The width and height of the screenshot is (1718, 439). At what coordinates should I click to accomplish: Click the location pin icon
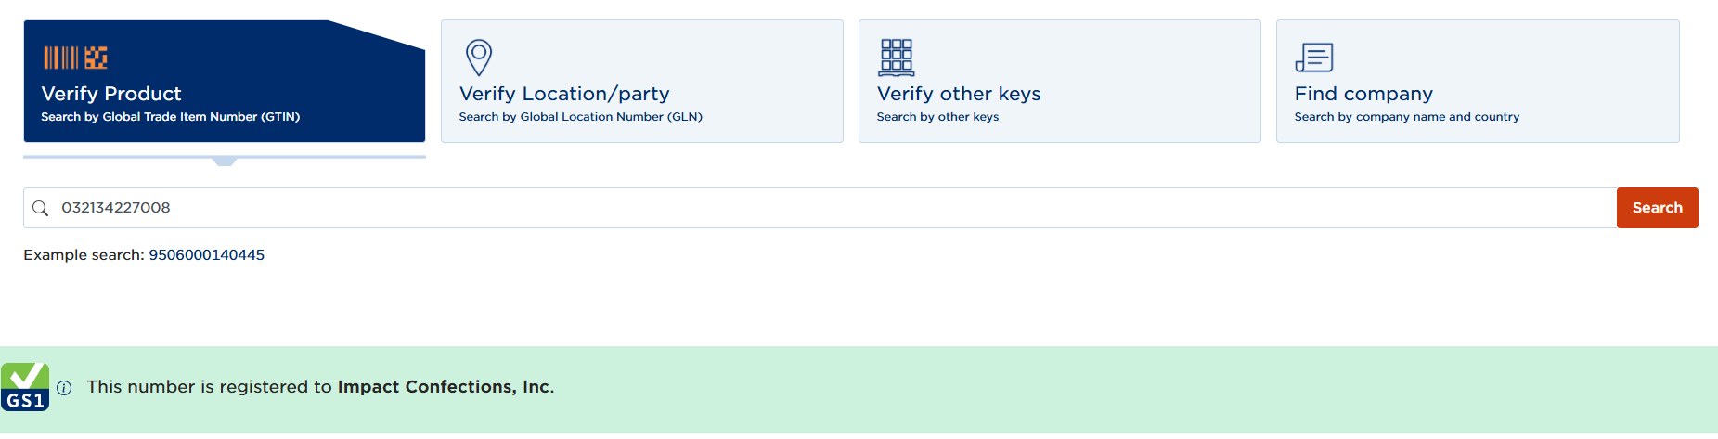point(478,58)
